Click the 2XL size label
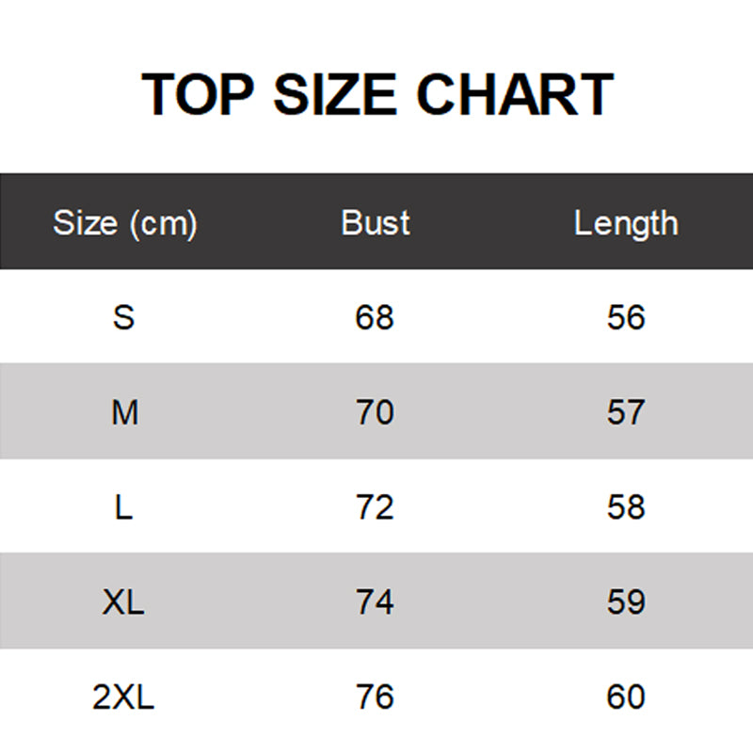The width and height of the screenshot is (753, 753). coord(123,697)
